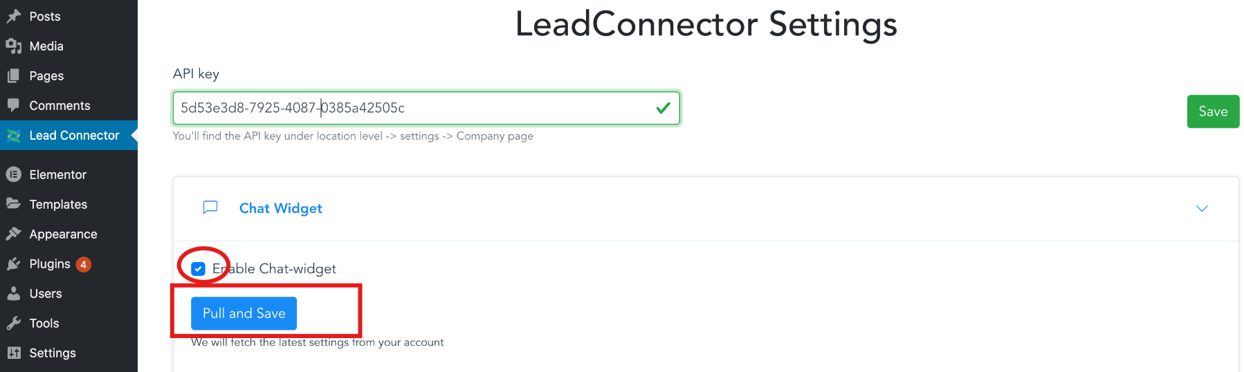Viewport: 1244px width, 372px height.
Task: Click the Lead Connector logo icon
Action: (x=14, y=136)
